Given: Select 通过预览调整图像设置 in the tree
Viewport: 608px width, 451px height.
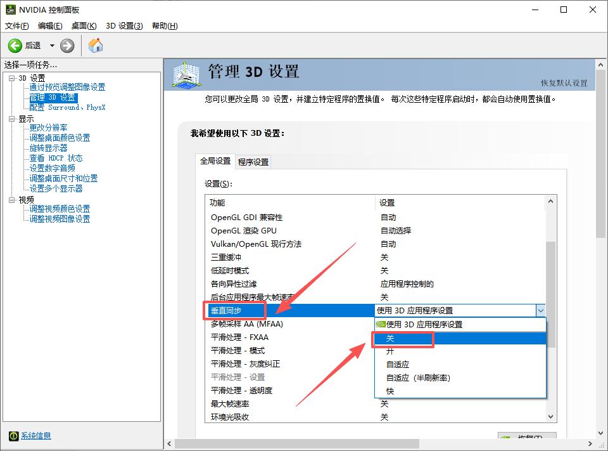Looking at the screenshot, I should point(68,87).
